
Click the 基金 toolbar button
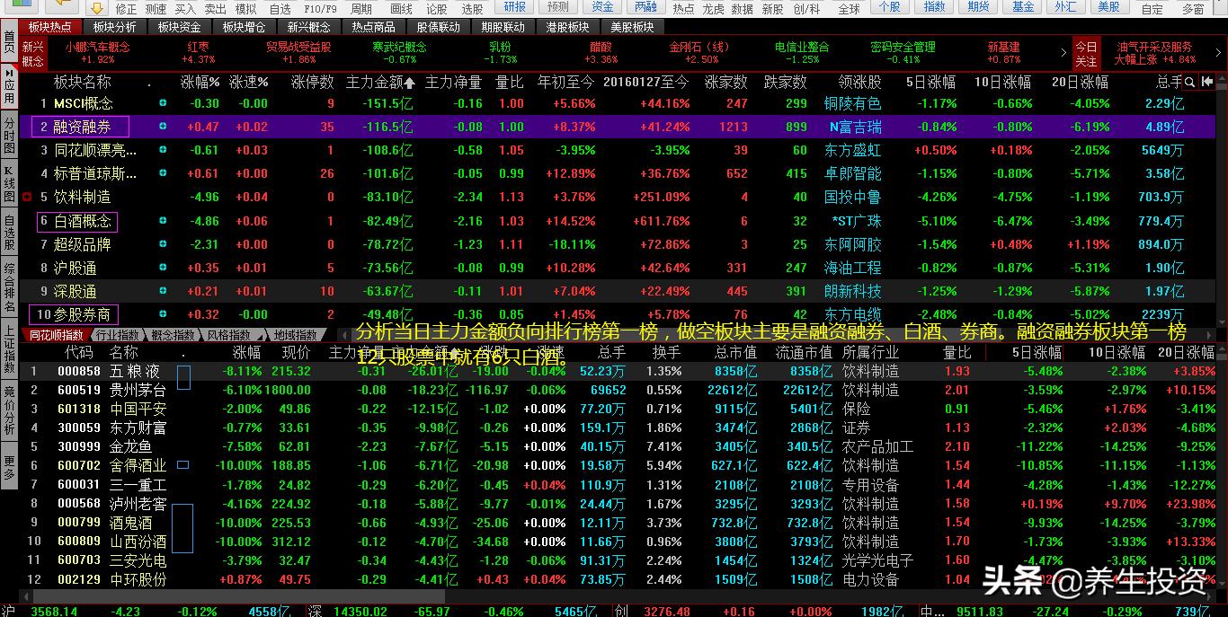point(1023,7)
